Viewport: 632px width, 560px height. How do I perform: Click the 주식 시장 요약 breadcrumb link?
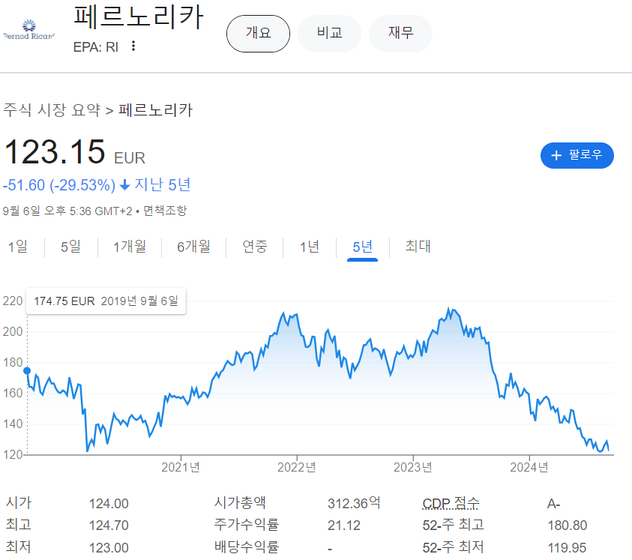pos(52,110)
